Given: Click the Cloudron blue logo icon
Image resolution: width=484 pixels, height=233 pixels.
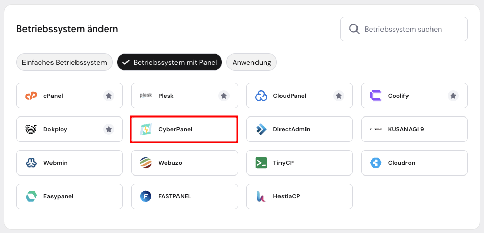Looking at the screenshot, I should [x=376, y=163].
